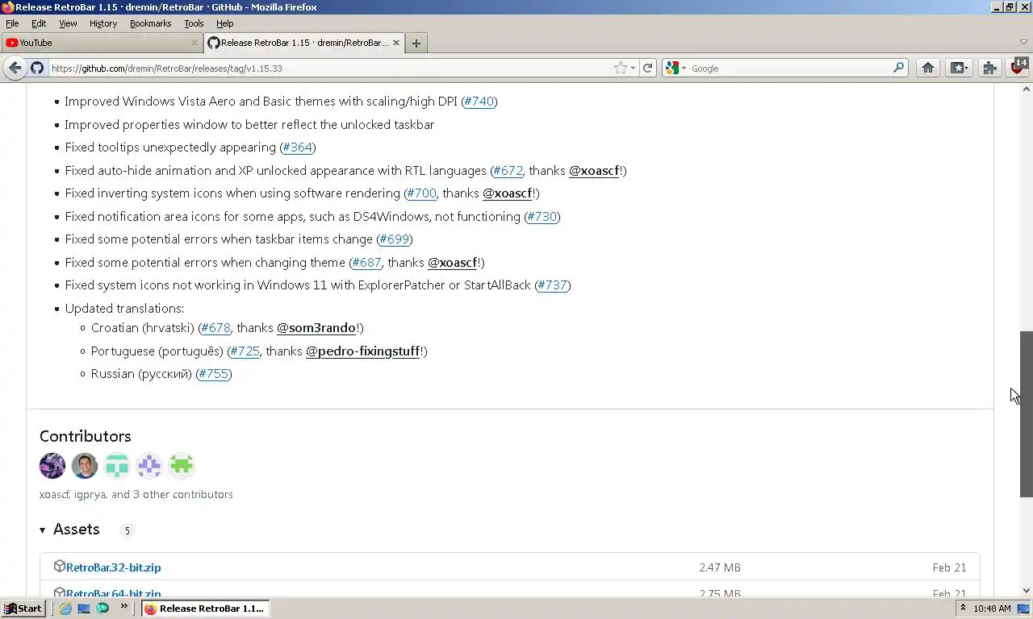Open issue link #687
1033x619 pixels.
tap(366, 263)
